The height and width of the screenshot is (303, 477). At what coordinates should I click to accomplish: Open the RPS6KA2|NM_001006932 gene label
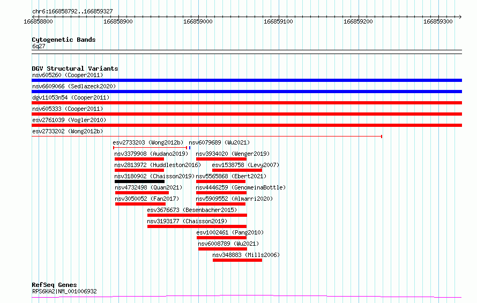pos(64,291)
